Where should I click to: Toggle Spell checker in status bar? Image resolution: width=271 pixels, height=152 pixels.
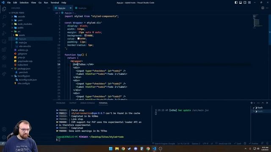(x=238, y=144)
